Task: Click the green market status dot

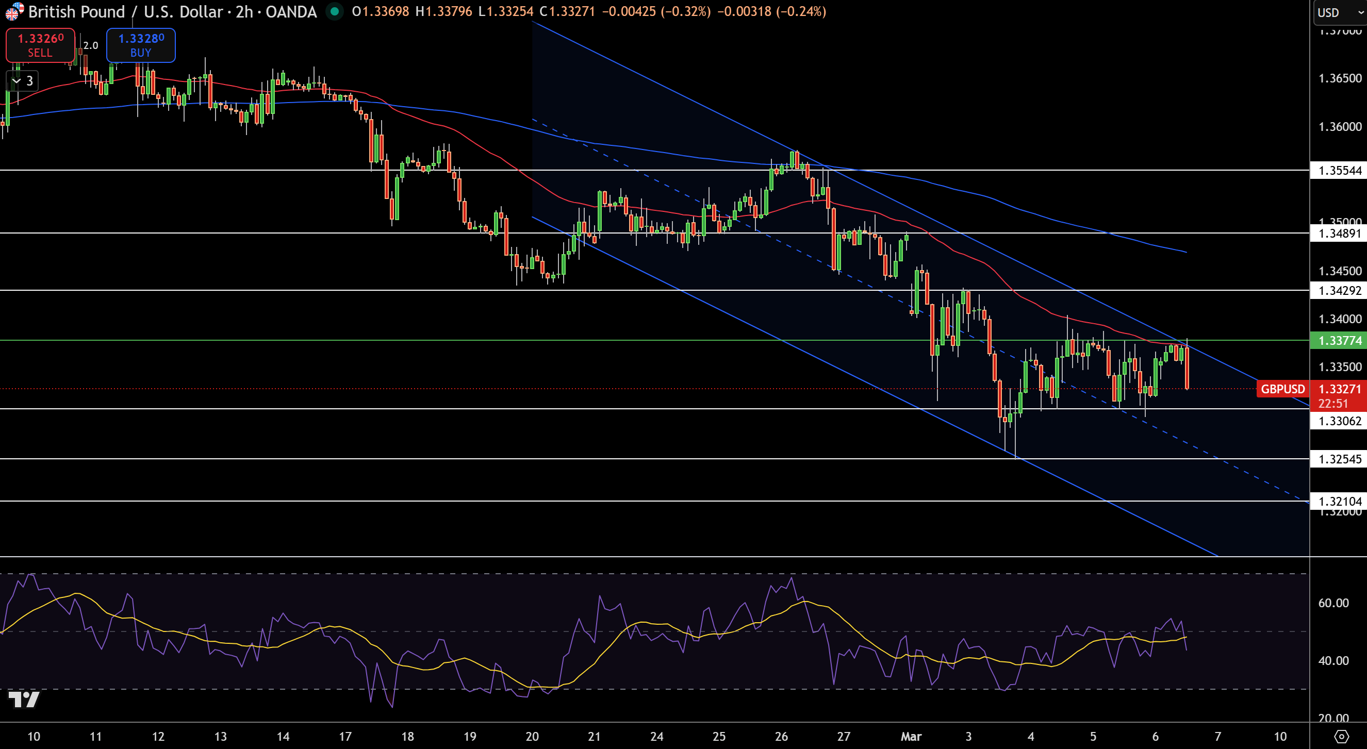Action: tap(334, 11)
